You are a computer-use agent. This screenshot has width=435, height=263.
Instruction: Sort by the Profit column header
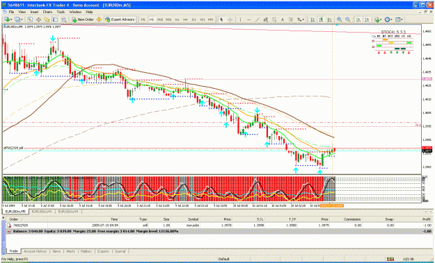point(413,219)
